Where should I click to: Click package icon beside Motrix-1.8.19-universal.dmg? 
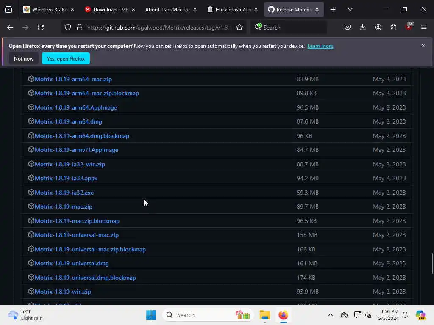tap(31, 263)
